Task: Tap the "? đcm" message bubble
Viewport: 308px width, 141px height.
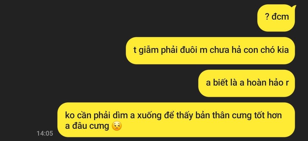Action: click(276, 18)
